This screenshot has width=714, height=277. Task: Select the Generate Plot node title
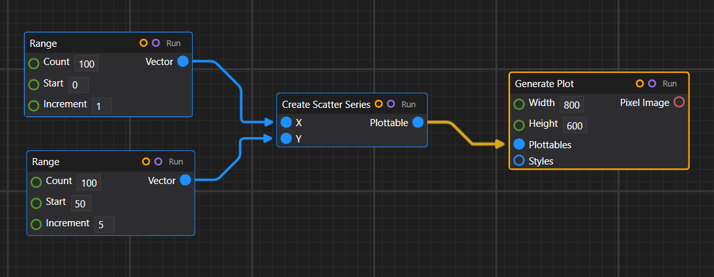coord(544,84)
